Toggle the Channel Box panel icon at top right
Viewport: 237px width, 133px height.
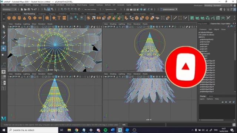234,9
